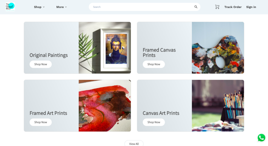Start a WhatsApp chat via green icon

(261, 138)
